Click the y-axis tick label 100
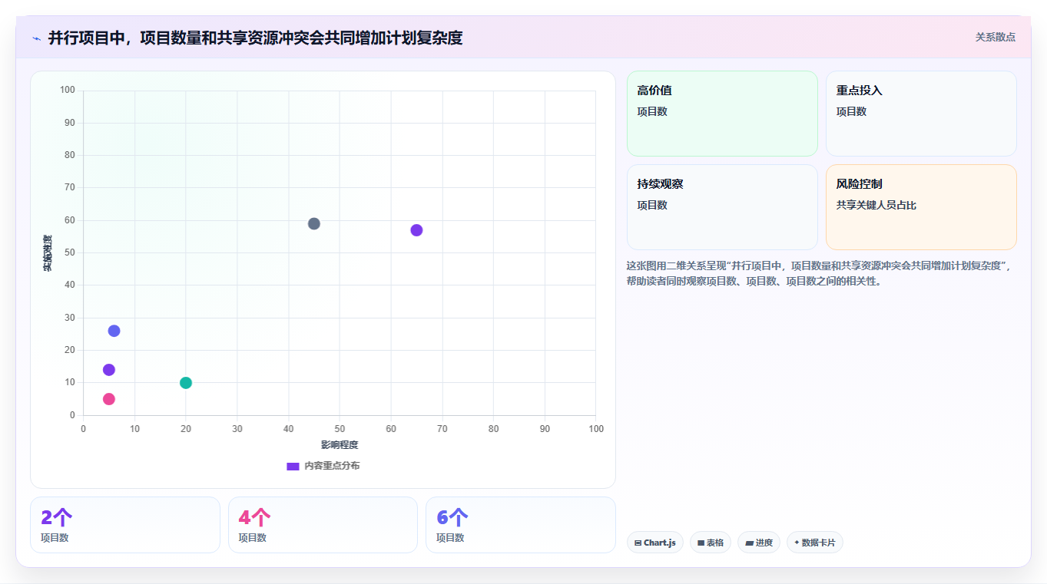 coord(68,90)
